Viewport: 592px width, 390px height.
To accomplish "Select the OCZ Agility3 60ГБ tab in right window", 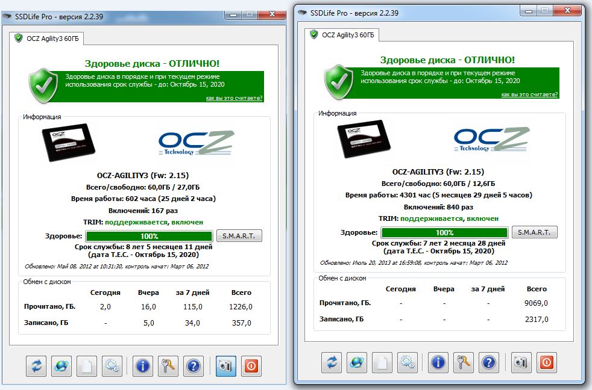I will point(342,35).
